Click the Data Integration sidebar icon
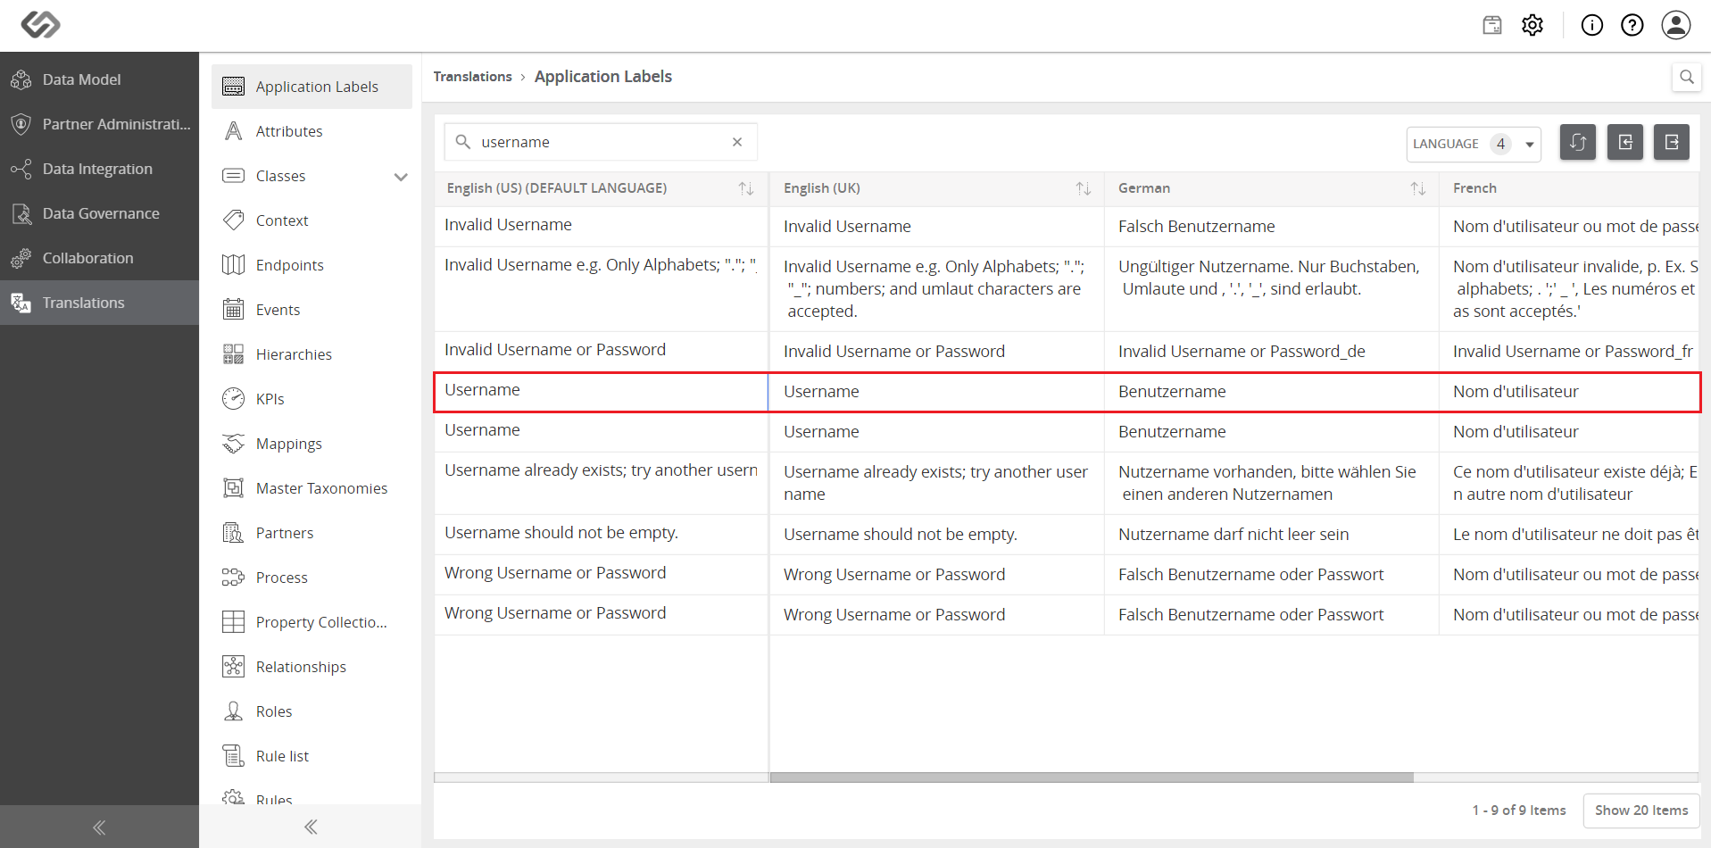 coord(21,169)
